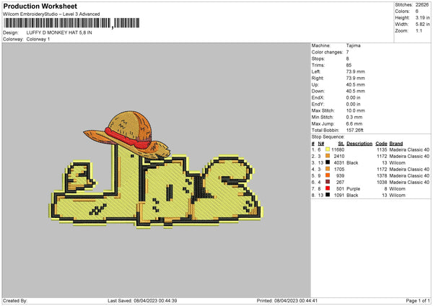Click the Trims value 85
Screen dimensions: 433x306
349,65
